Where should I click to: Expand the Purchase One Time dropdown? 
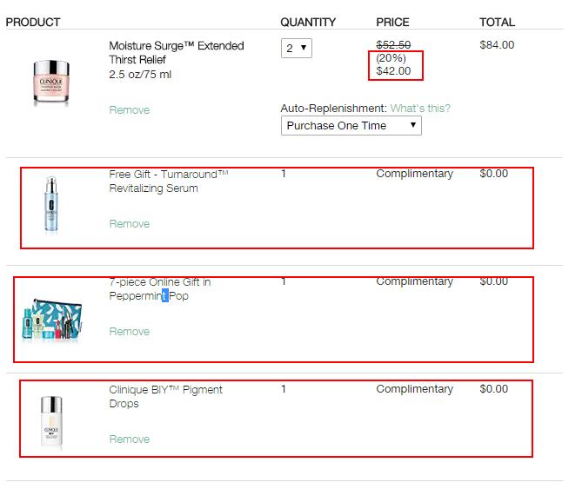click(351, 126)
